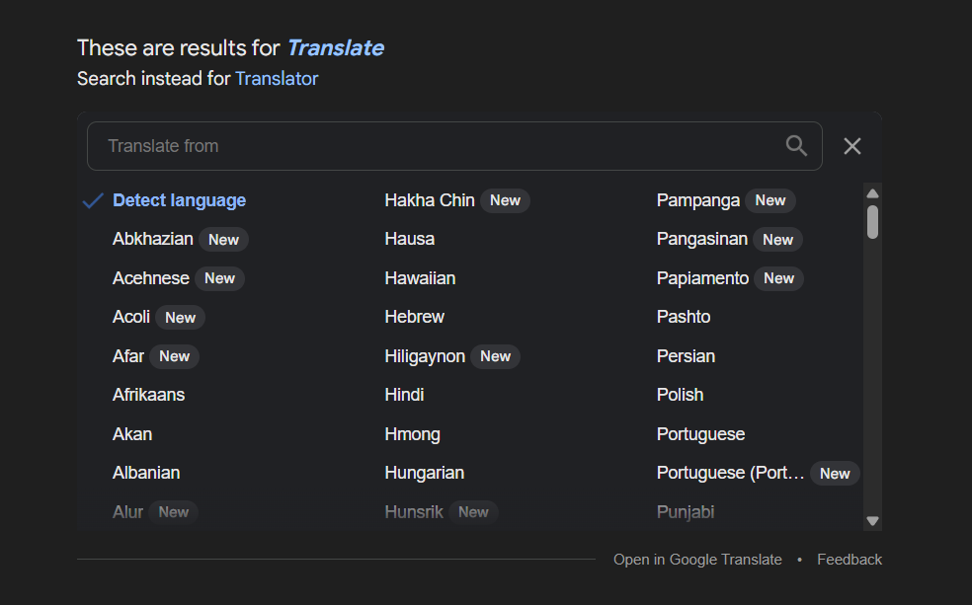The width and height of the screenshot is (972, 605).
Task: Select the newly added Hiligaynon language
Action: tap(425, 356)
